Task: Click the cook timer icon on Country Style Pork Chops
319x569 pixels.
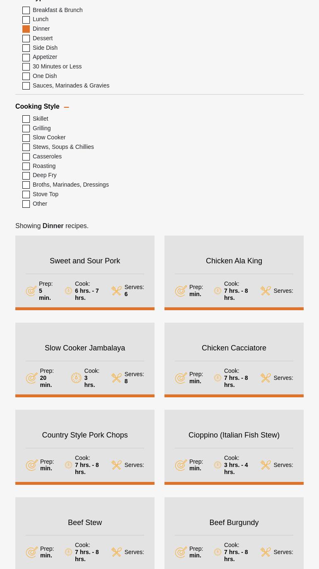Action: click(68, 465)
